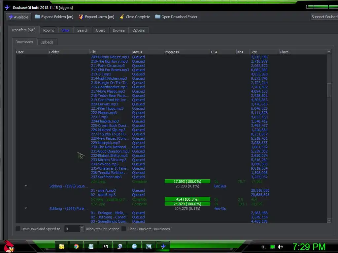Open Google Chrome from the taskbar

coord(76,246)
